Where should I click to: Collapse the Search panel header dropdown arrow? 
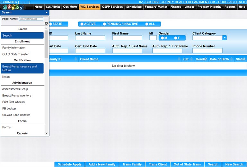pos(47,13)
